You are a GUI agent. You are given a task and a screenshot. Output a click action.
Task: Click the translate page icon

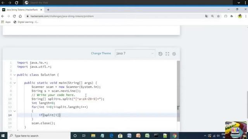tap(207, 16)
